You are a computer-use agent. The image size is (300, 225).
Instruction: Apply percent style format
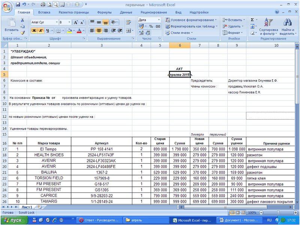pos(151,26)
